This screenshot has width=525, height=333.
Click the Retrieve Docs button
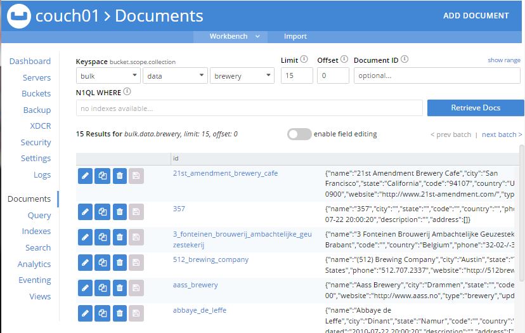click(x=476, y=108)
